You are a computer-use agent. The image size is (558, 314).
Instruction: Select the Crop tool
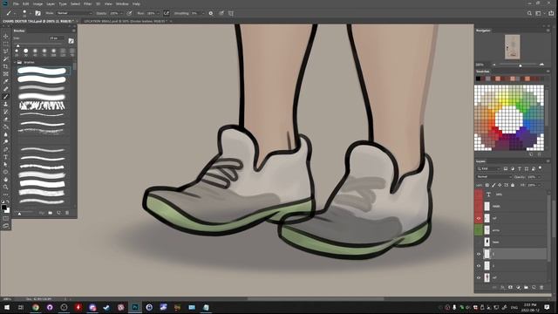coord(6,66)
